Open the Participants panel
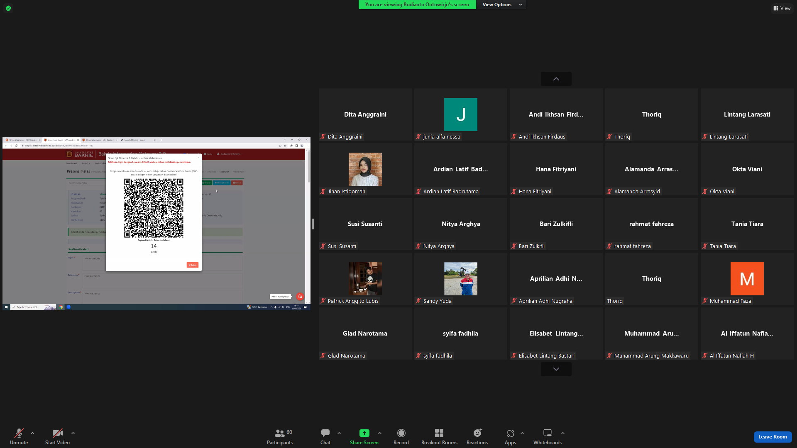Screen dimensions: 797x448 click(x=280, y=437)
